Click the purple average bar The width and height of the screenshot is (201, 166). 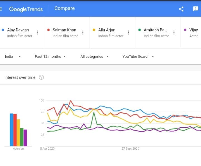[25, 138]
